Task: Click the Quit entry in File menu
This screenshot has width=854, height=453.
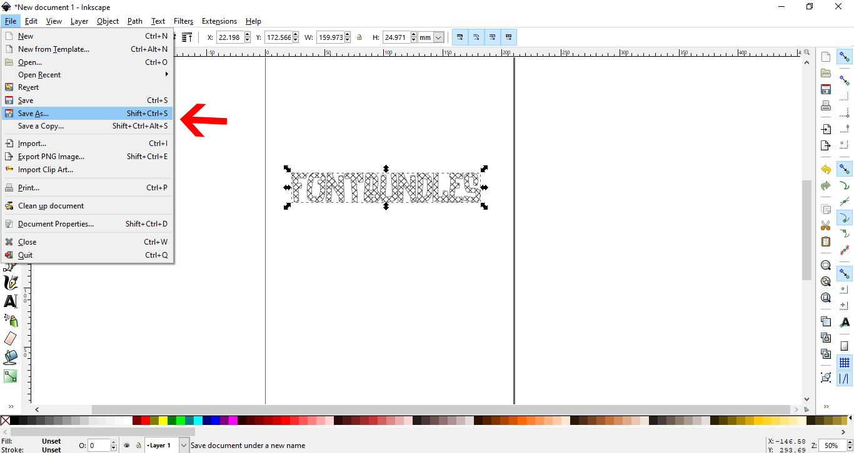Action: tap(88, 255)
